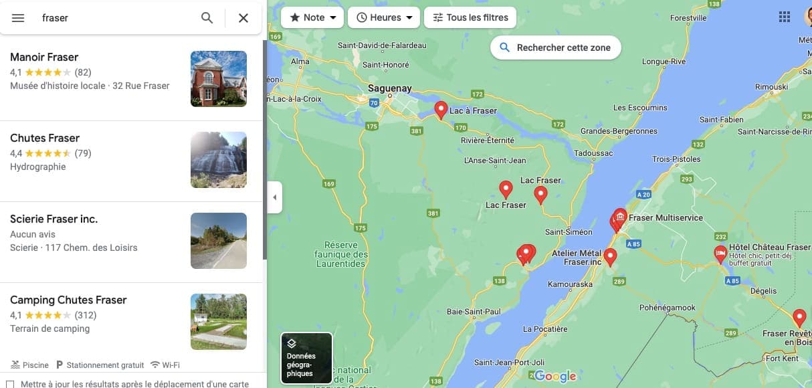
Task: Click the Fraser Multiservice museum pin
Action: tap(621, 217)
